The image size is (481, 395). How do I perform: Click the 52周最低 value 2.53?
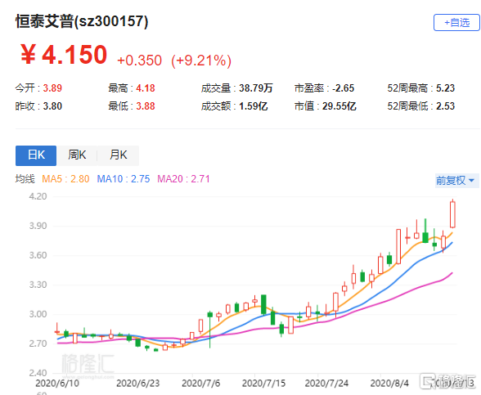(x=445, y=106)
